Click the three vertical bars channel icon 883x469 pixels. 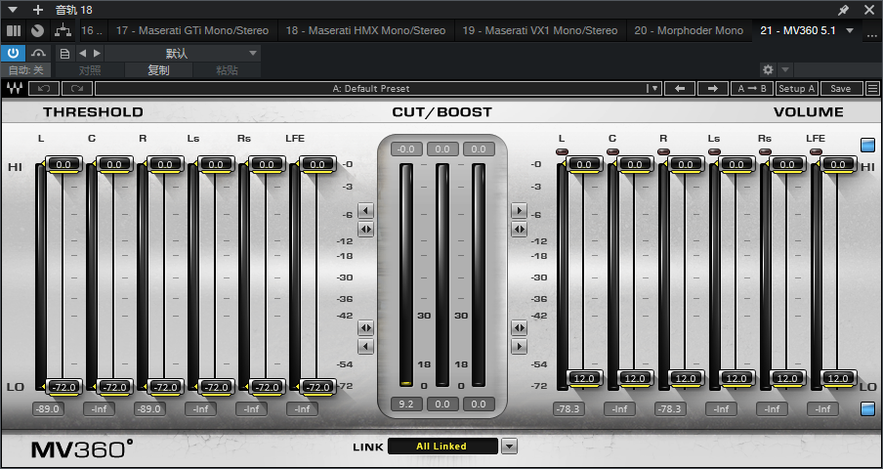tap(14, 30)
